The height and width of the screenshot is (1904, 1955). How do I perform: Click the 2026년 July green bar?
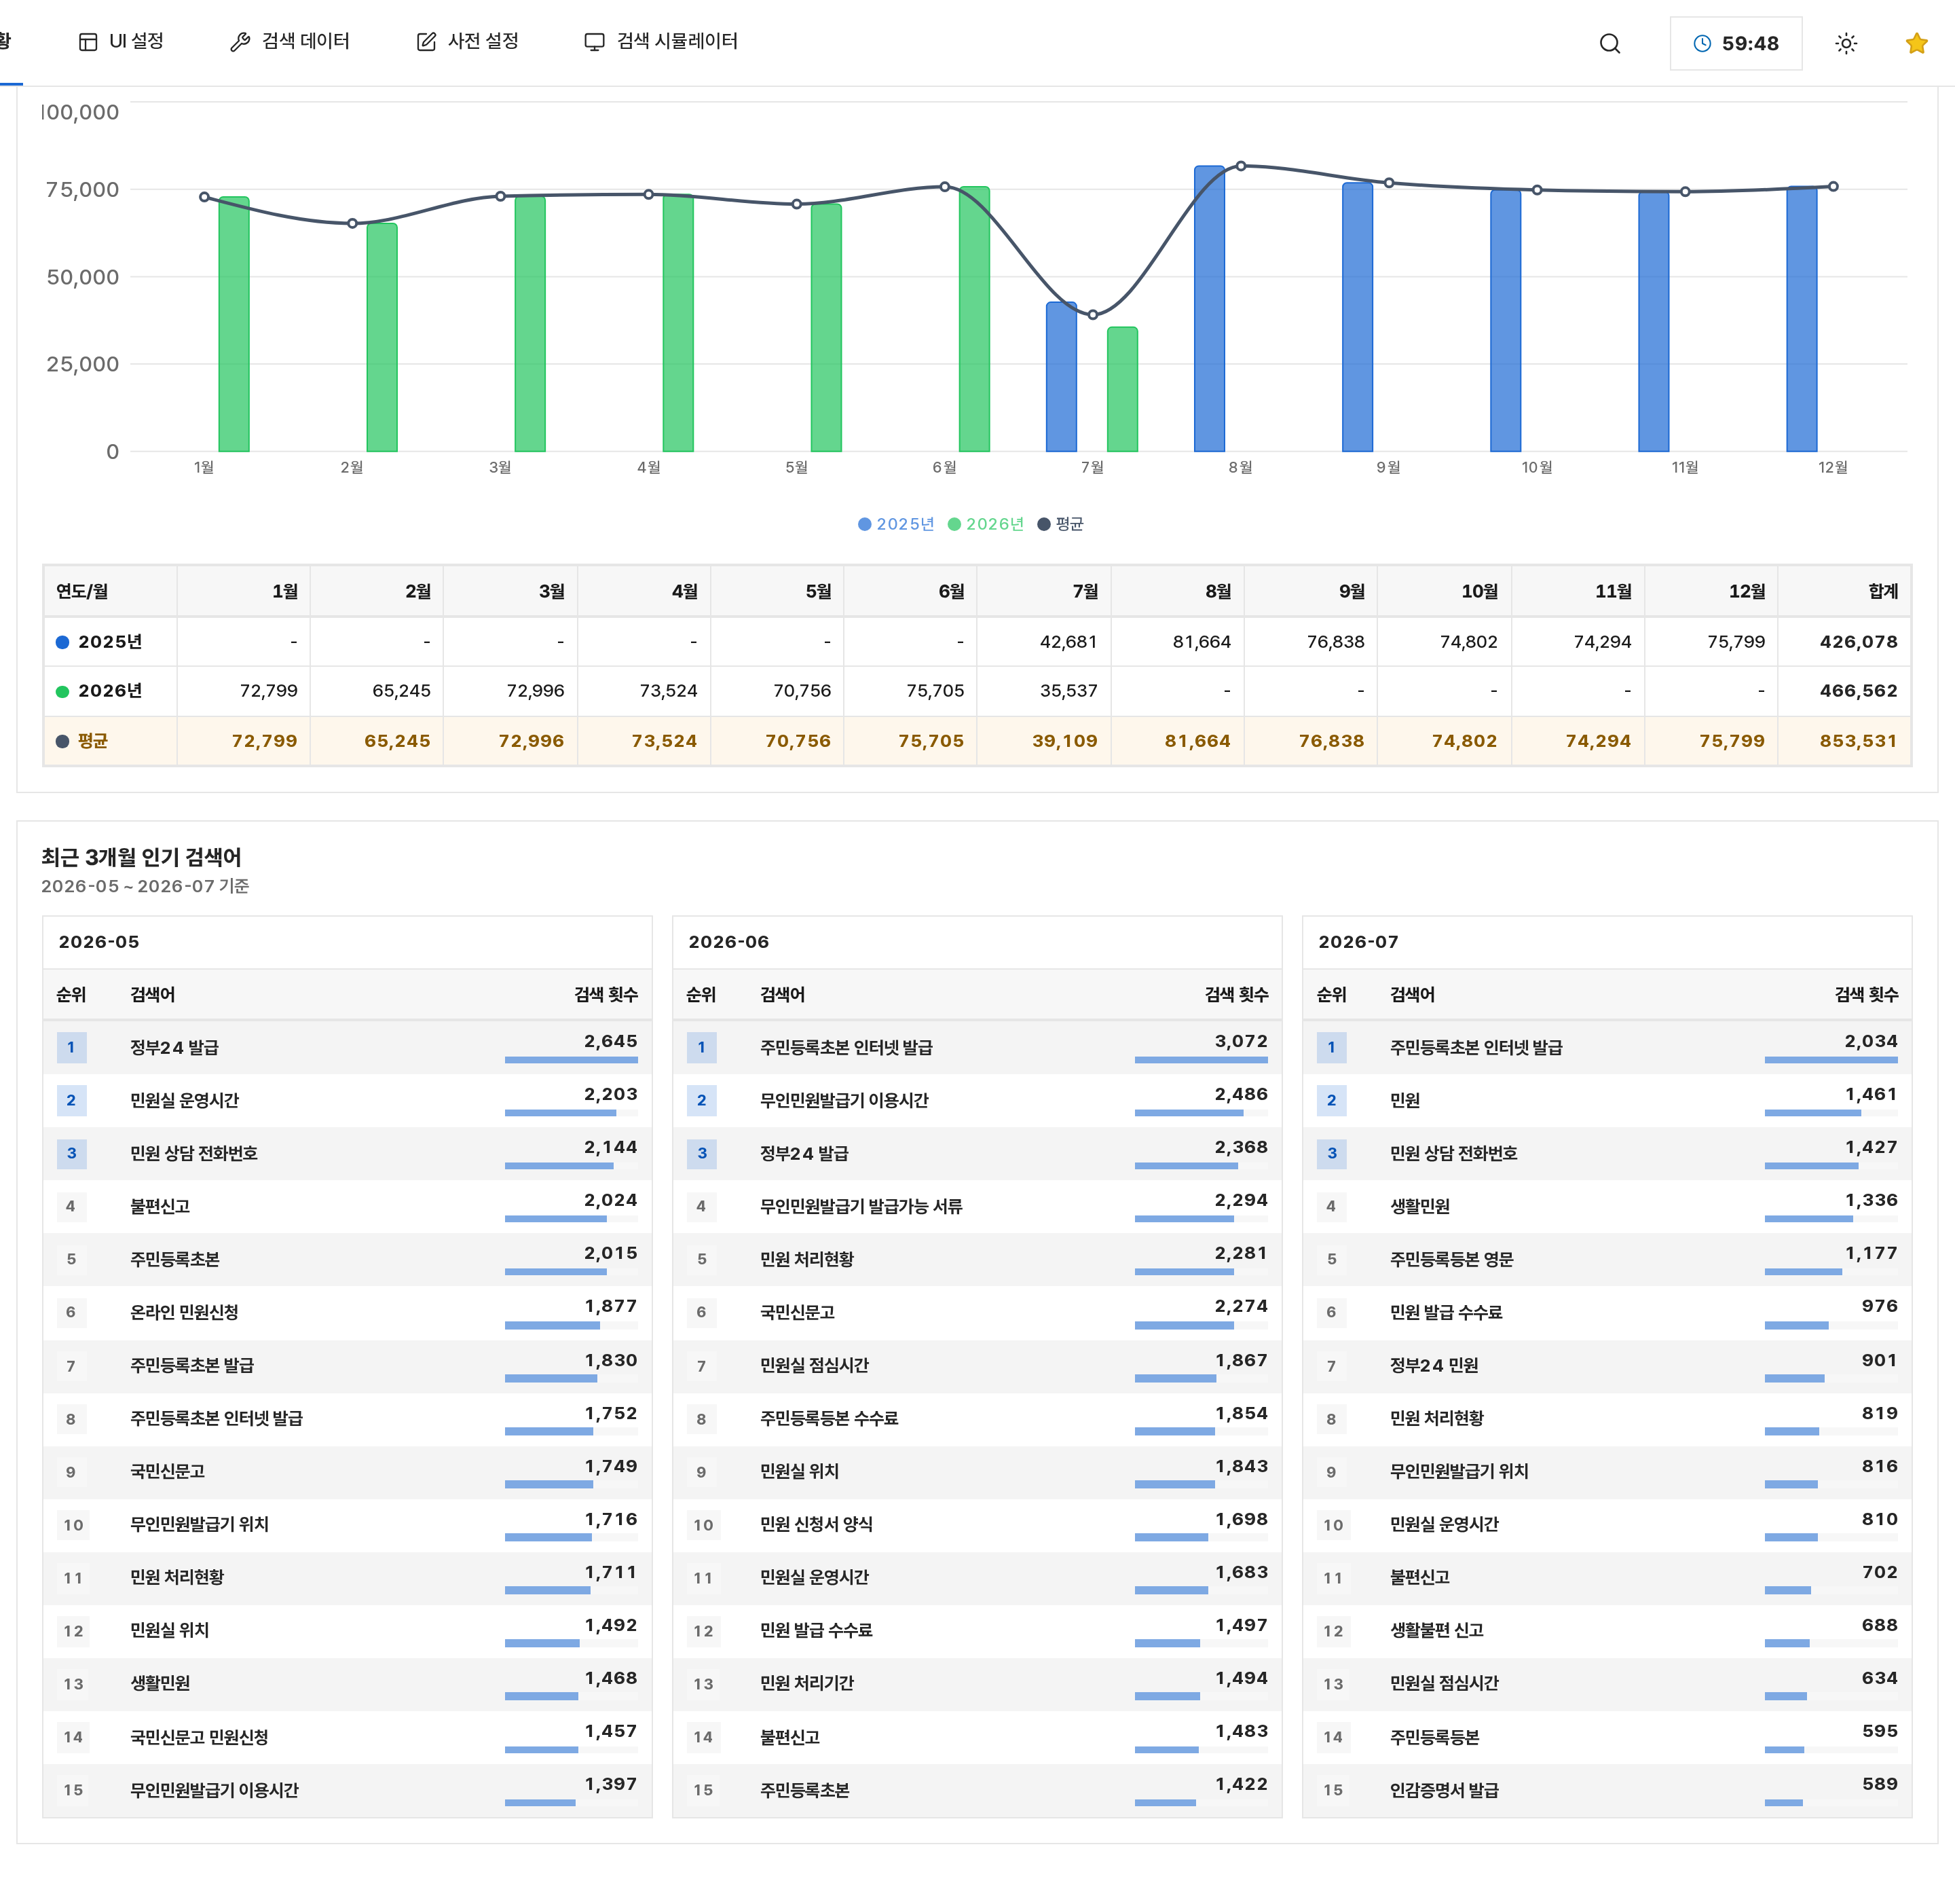click(1122, 389)
